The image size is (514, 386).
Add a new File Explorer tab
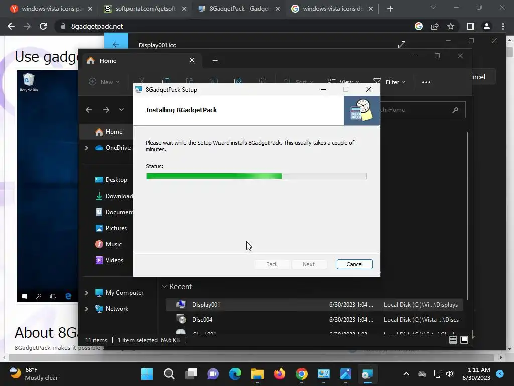point(215,61)
